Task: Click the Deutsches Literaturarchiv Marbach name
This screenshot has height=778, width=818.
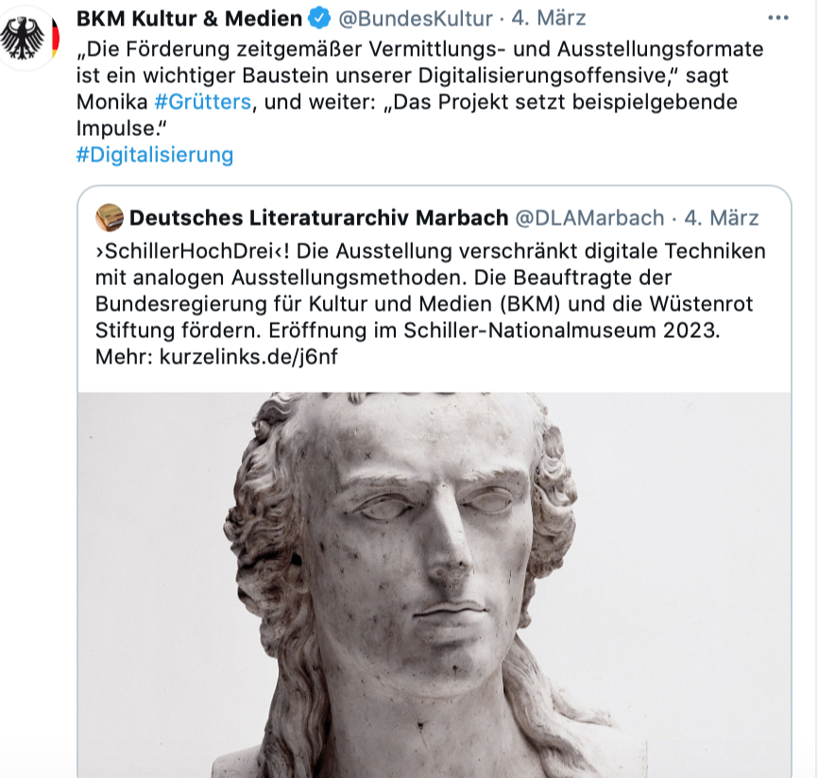Action: (x=318, y=217)
